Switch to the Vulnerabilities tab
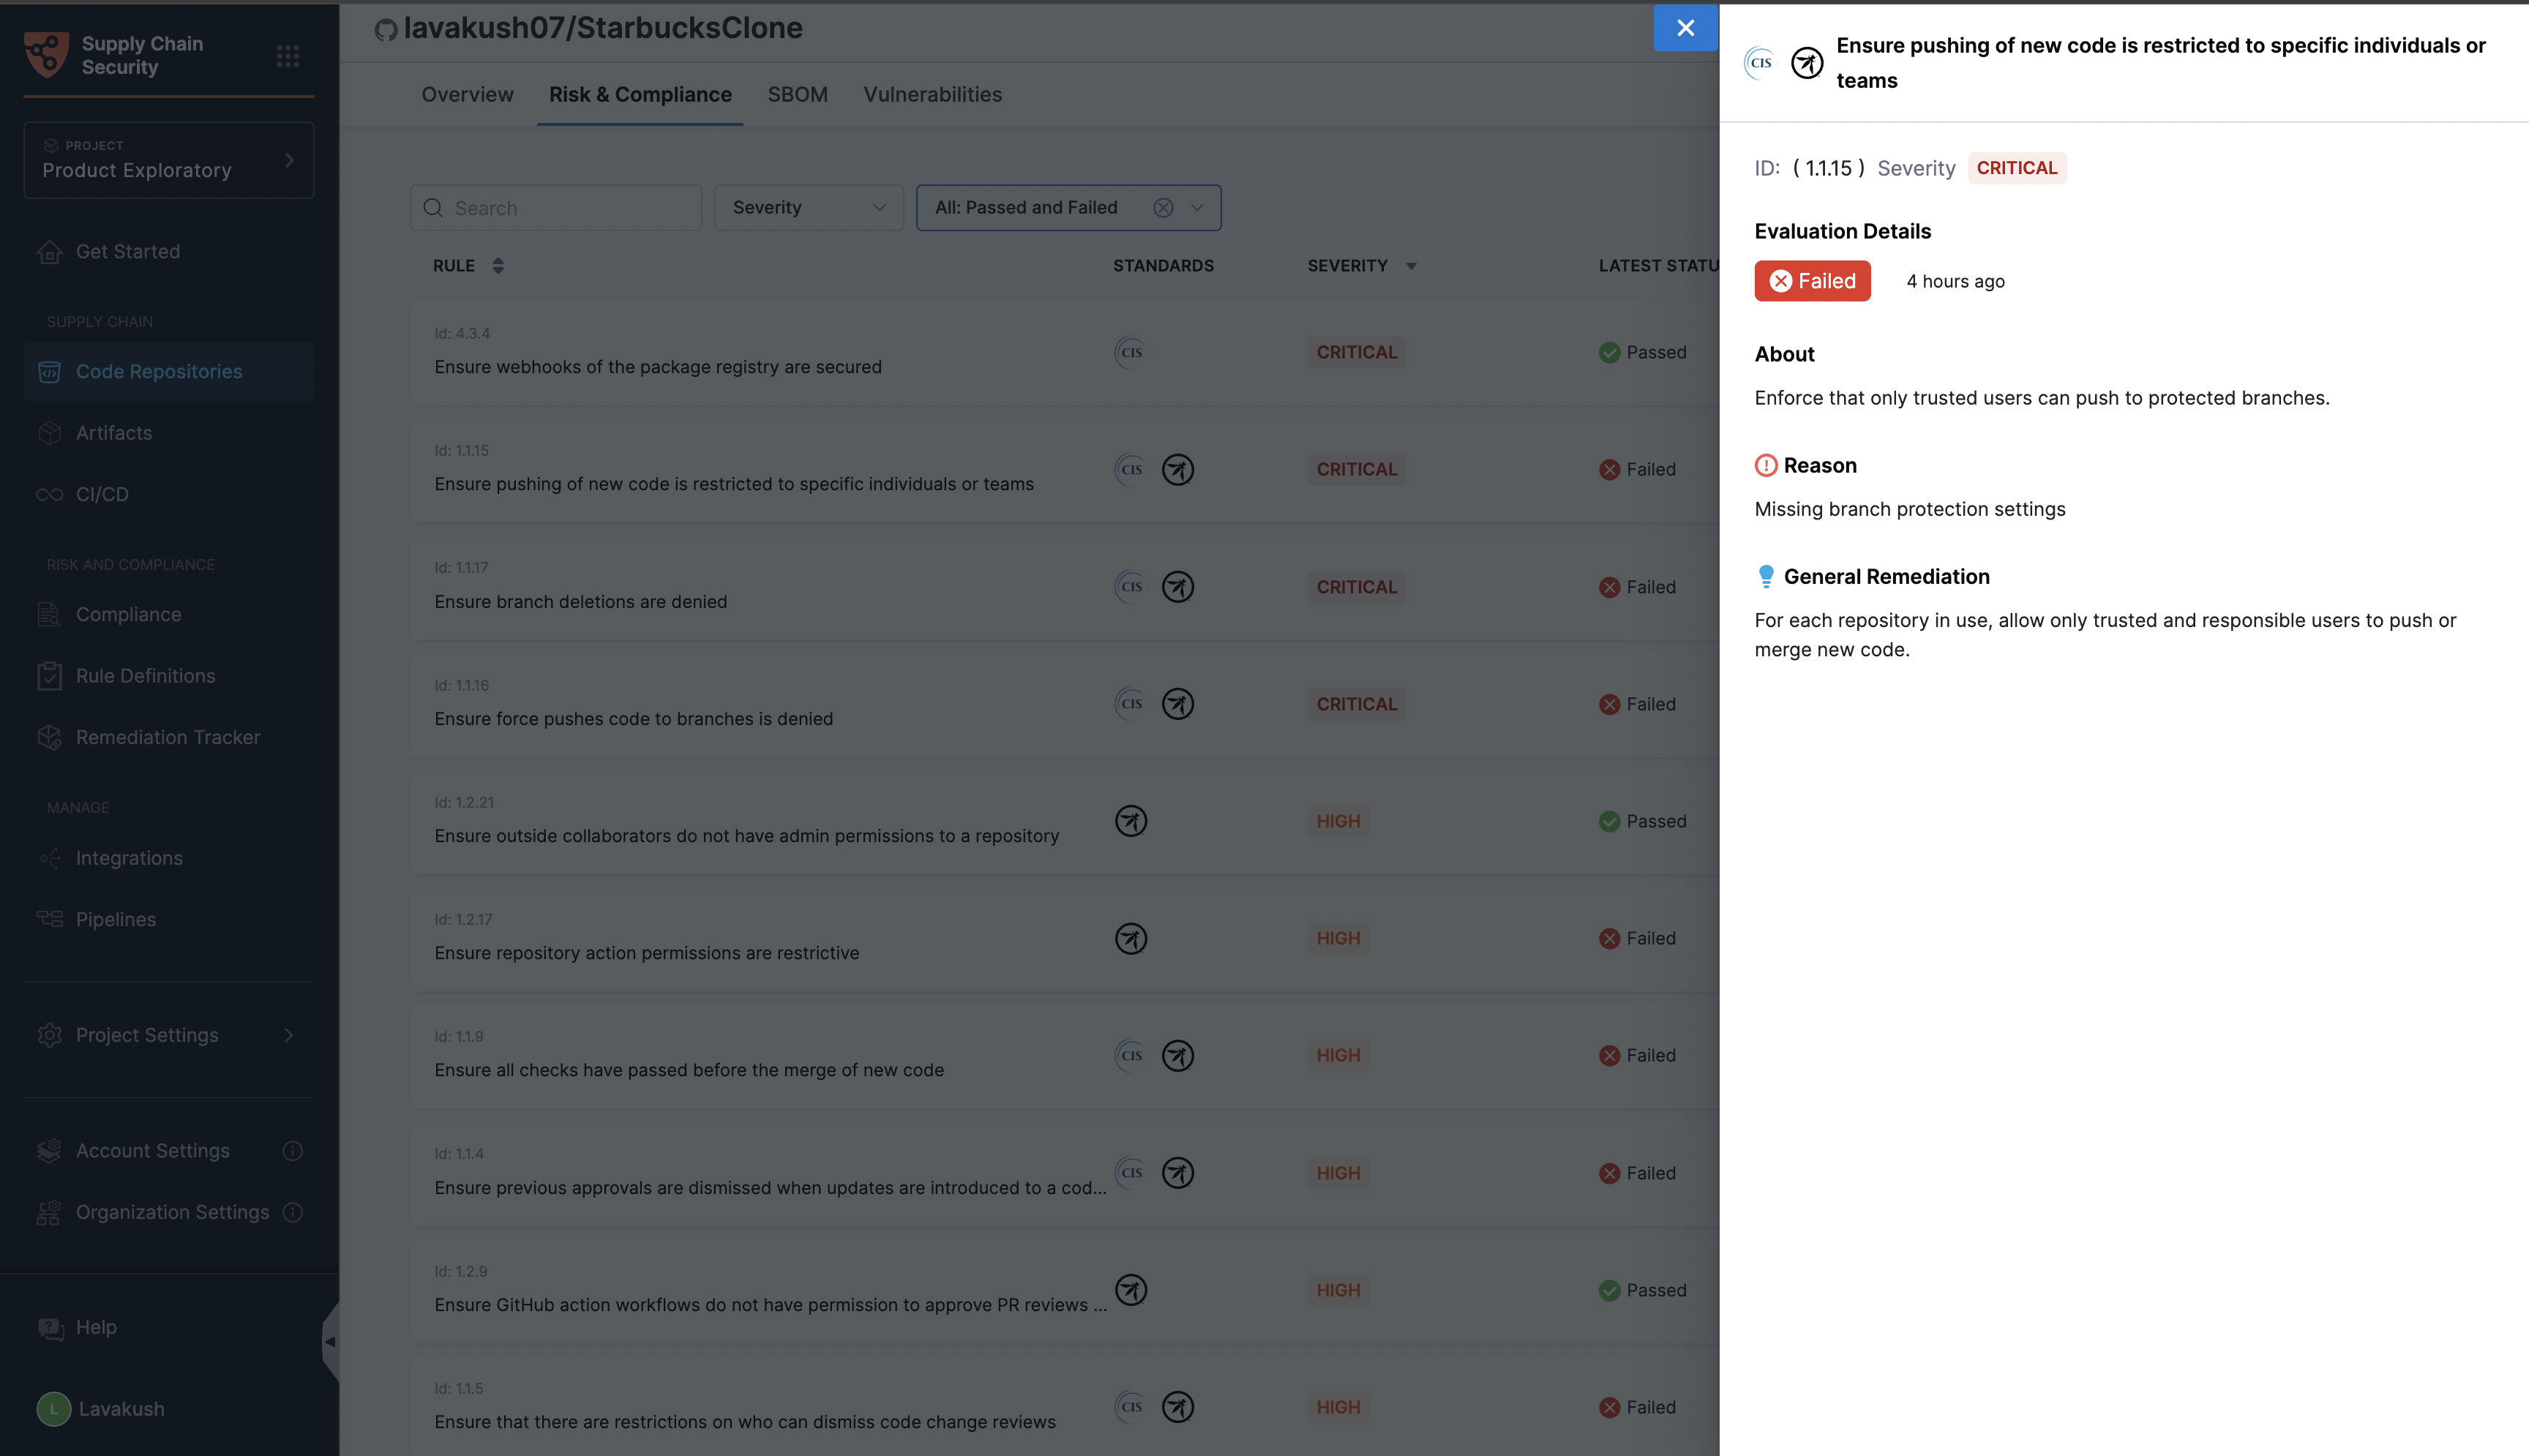 click(932, 94)
